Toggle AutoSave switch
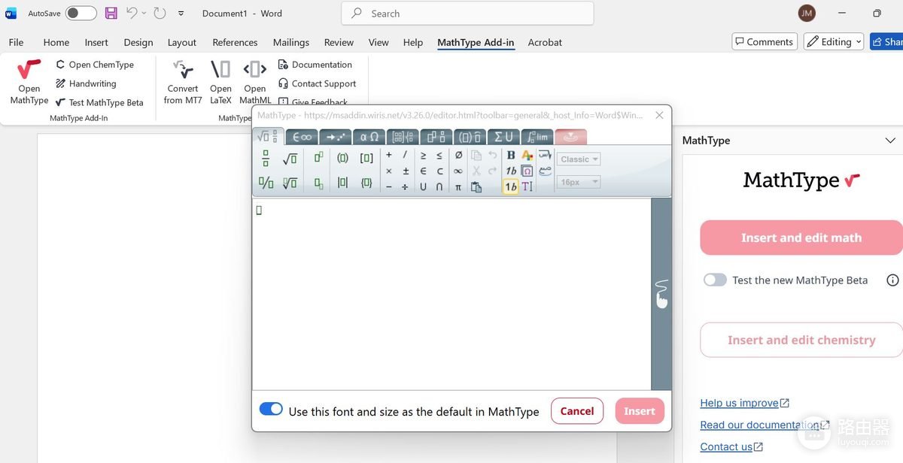The image size is (903, 463). click(x=81, y=13)
